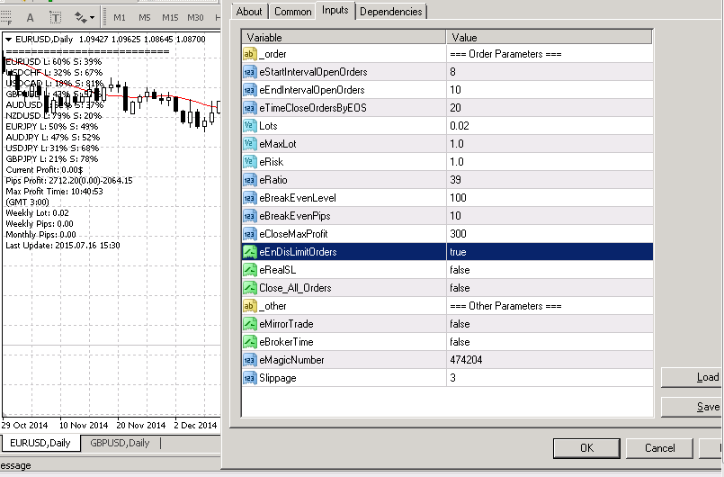Screen dimensions: 724x477
Task: Click the Value column header
Action: coord(550,38)
